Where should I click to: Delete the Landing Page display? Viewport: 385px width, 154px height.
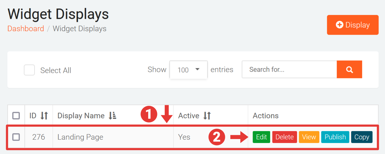click(x=284, y=137)
